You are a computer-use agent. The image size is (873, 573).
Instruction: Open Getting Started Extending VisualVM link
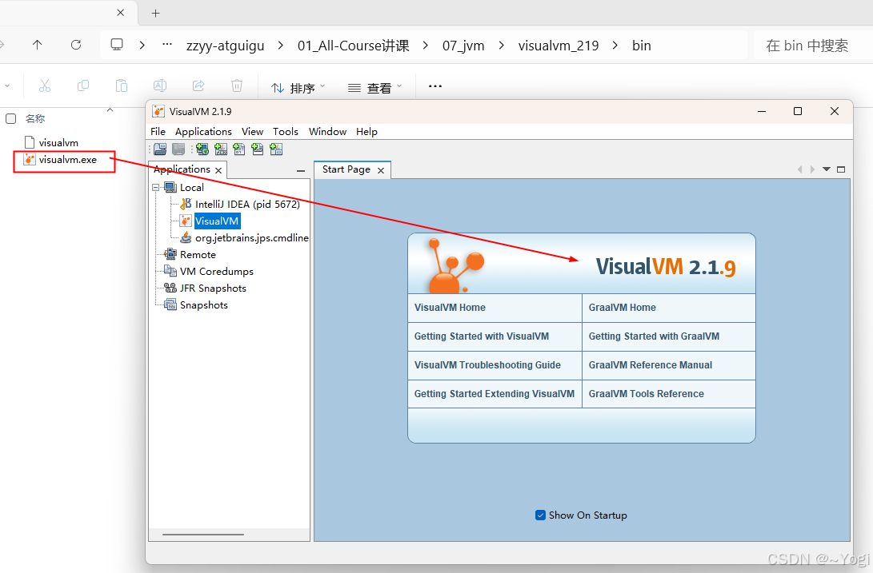tap(495, 393)
